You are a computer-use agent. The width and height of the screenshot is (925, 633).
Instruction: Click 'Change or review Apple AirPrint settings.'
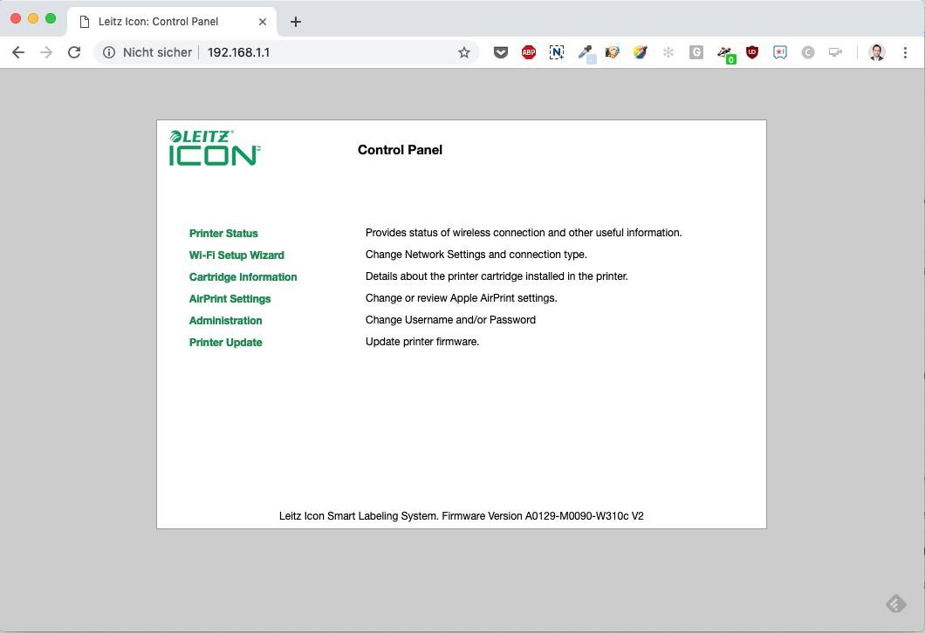[x=462, y=298]
